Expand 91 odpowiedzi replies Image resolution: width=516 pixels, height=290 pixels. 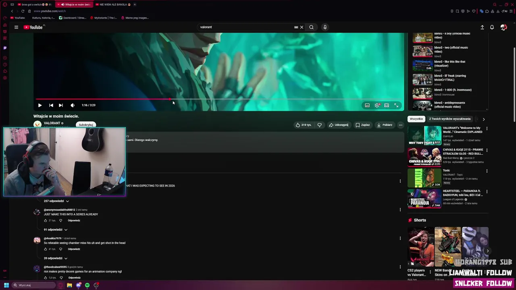point(56,230)
